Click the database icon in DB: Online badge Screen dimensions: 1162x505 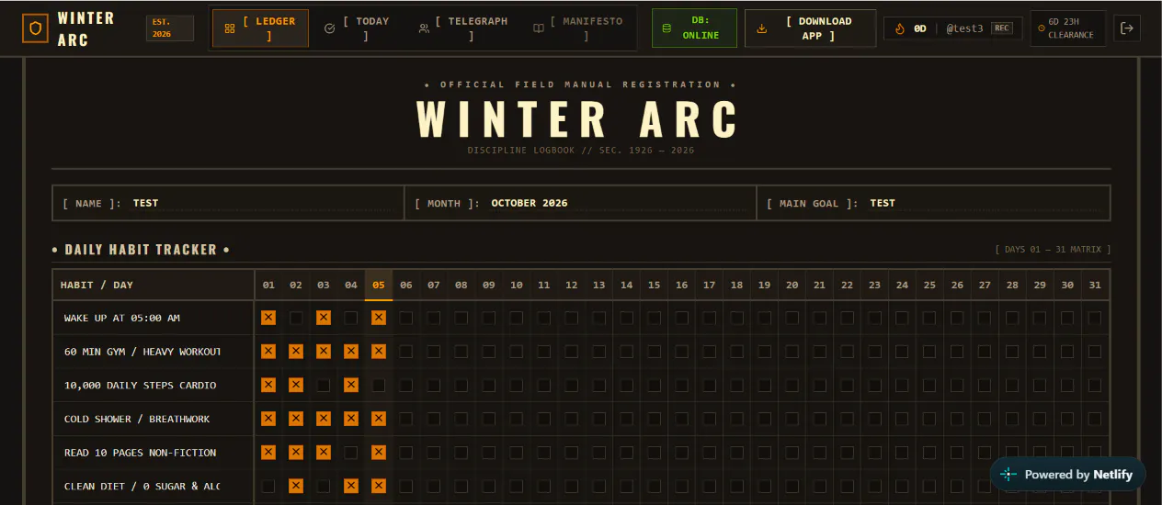tap(667, 28)
